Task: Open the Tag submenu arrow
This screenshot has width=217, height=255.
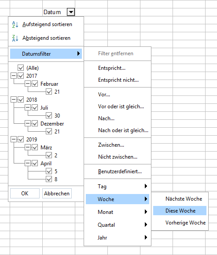Action: click(146, 186)
